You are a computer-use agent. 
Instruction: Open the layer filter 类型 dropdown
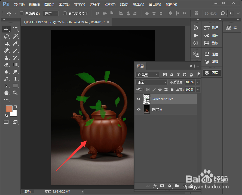(x=147, y=75)
